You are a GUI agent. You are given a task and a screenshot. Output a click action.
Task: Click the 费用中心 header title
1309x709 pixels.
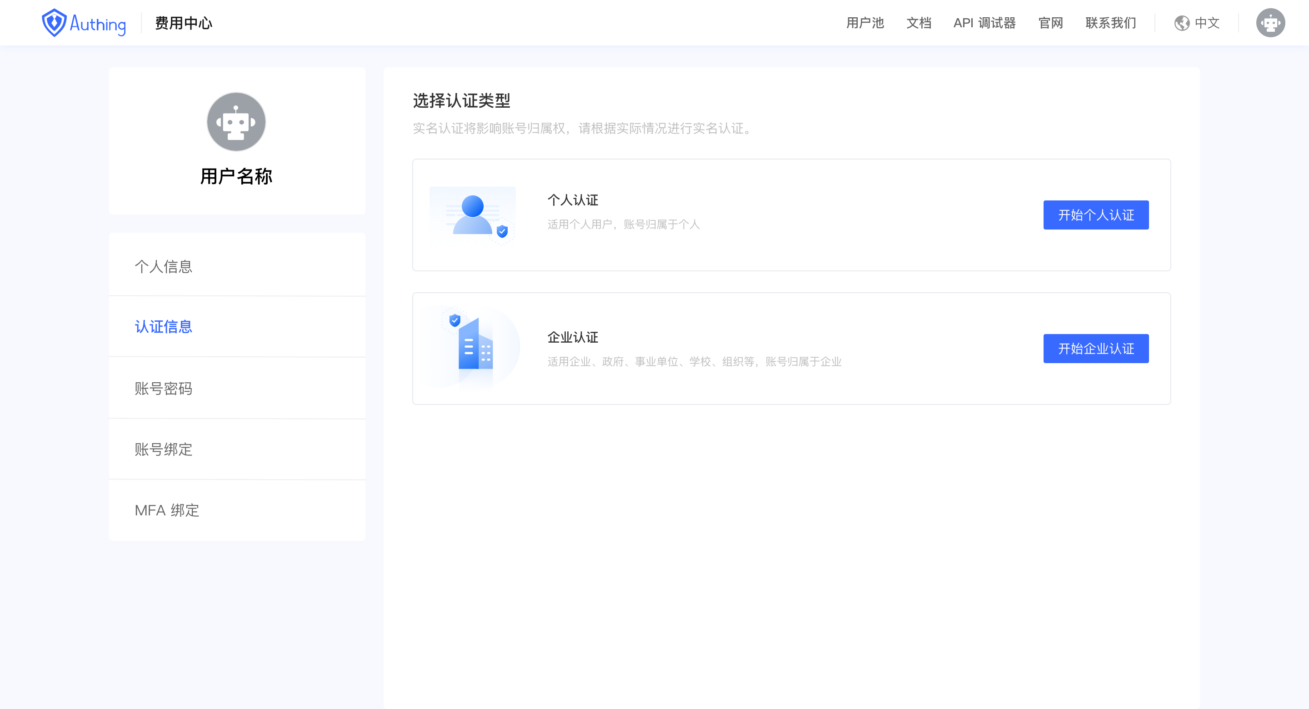click(x=184, y=23)
